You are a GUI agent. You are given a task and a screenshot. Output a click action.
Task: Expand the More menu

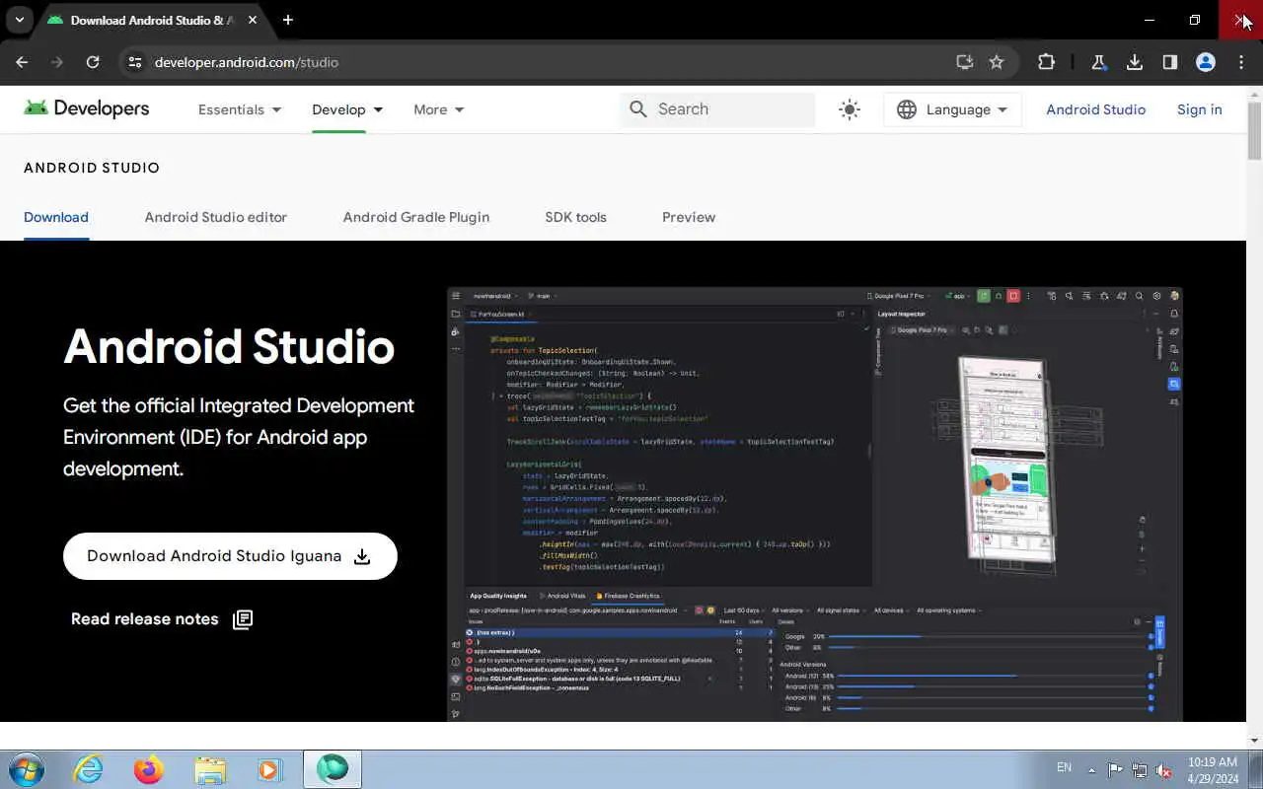pos(439,109)
